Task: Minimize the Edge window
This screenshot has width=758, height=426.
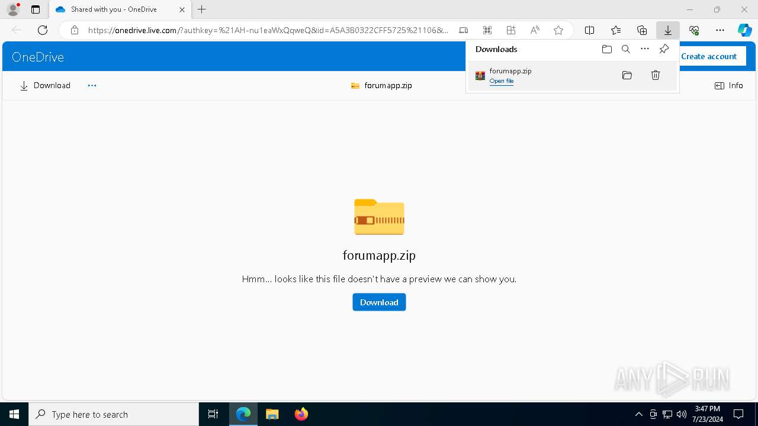Action: click(689, 9)
